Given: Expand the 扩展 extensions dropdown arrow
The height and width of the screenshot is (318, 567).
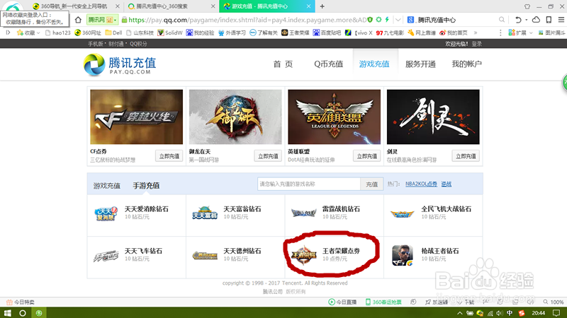Looking at the screenshot, I should (x=531, y=33).
